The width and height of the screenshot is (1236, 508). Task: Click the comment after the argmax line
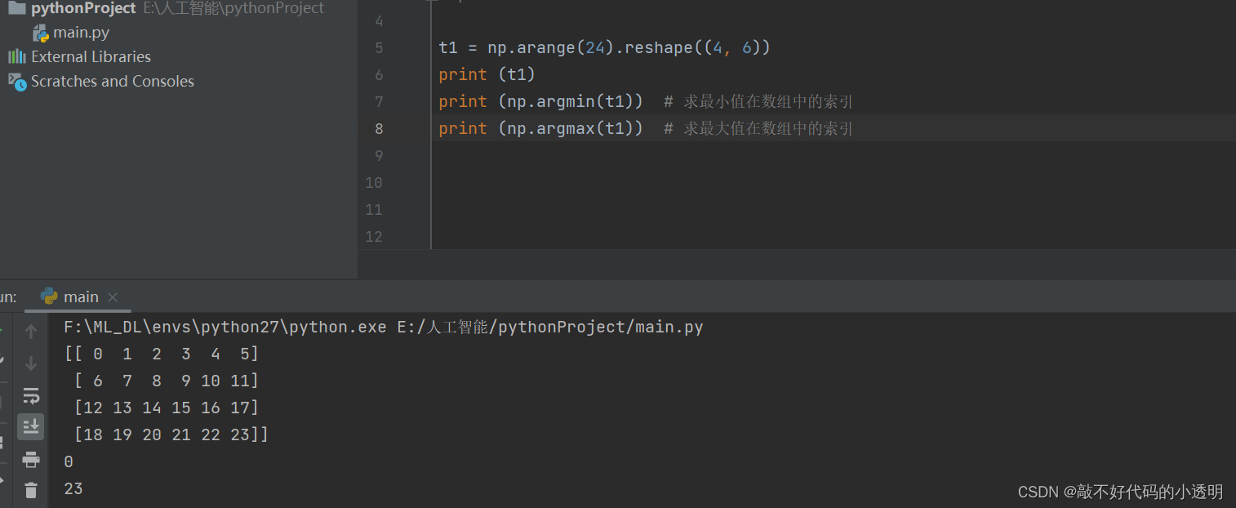click(758, 129)
